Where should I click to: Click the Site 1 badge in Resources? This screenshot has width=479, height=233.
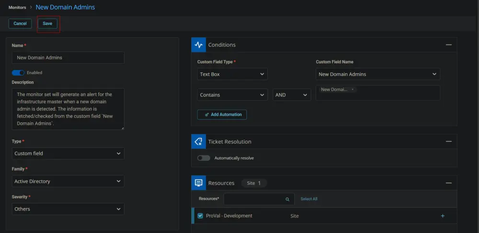[x=254, y=183]
